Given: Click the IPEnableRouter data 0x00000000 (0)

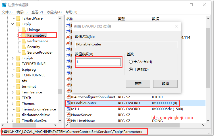Looking at the screenshot, I should [x=165, y=103].
